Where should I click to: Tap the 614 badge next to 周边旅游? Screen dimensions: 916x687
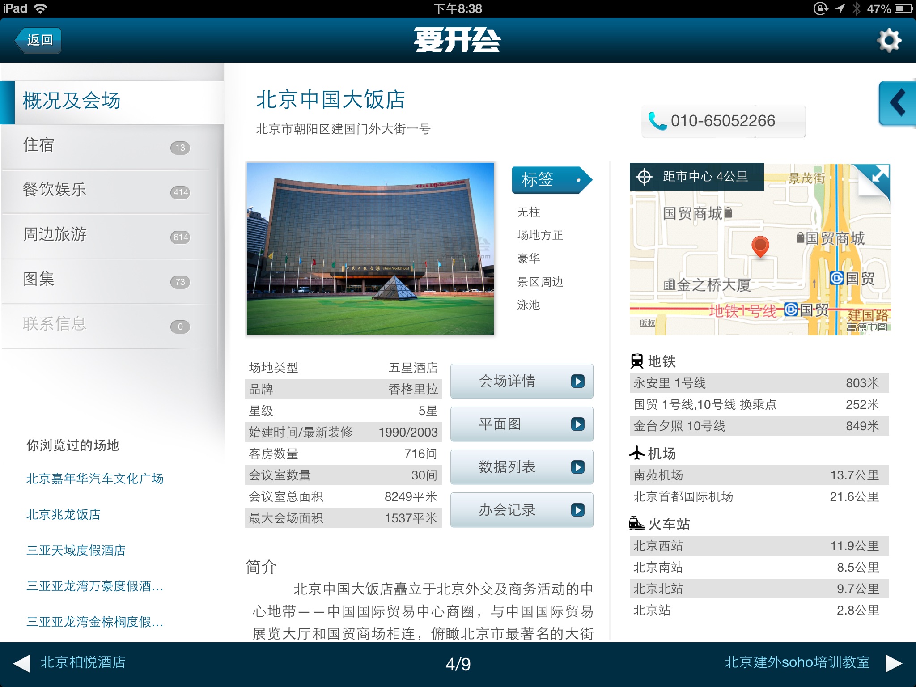[180, 237]
